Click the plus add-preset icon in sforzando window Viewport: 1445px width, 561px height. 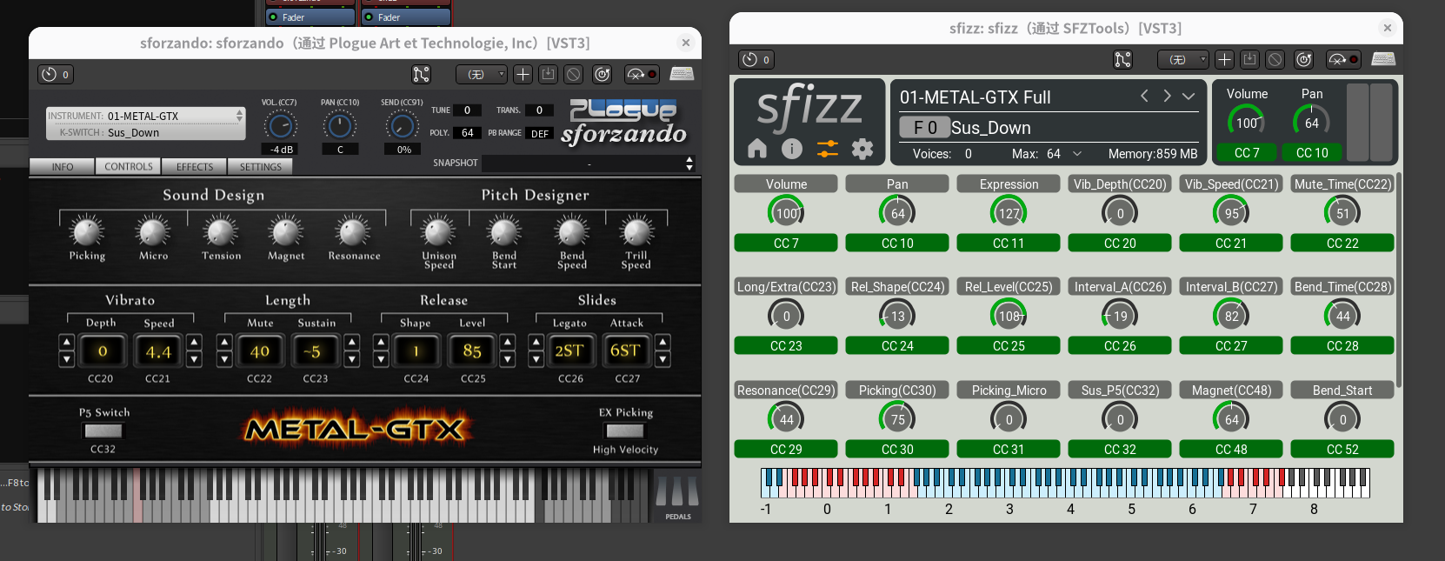(523, 75)
